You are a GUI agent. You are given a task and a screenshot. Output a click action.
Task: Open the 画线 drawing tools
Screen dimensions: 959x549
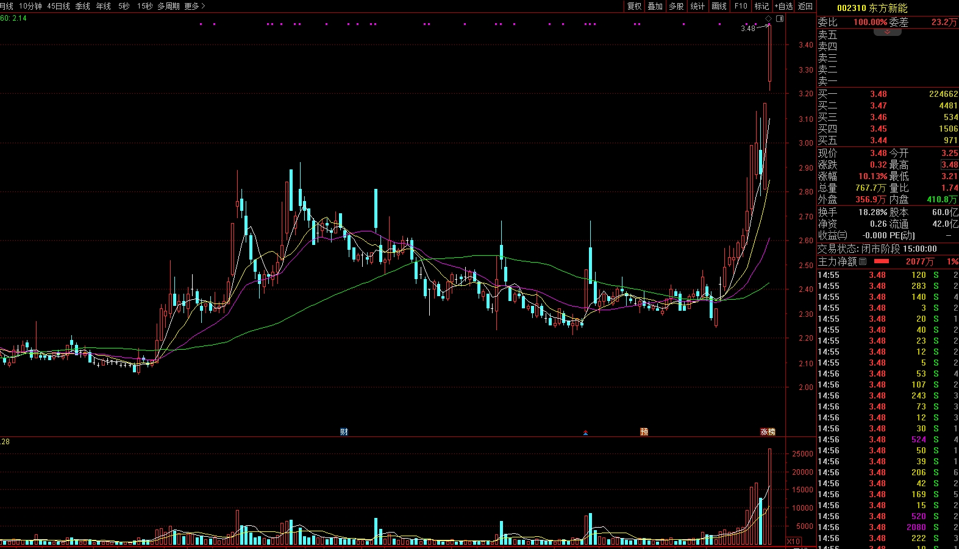[x=719, y=6]
